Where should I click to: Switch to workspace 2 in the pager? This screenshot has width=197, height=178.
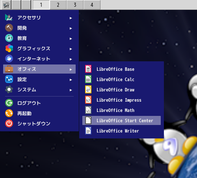tap(58, 5)
